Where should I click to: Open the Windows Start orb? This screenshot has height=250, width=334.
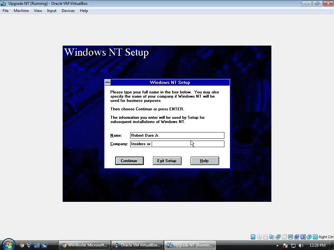point(8,244)
